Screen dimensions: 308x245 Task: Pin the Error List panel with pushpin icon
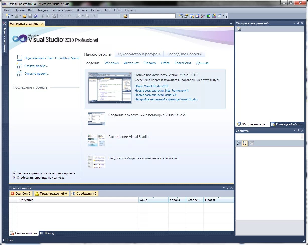tap(228, 188)
